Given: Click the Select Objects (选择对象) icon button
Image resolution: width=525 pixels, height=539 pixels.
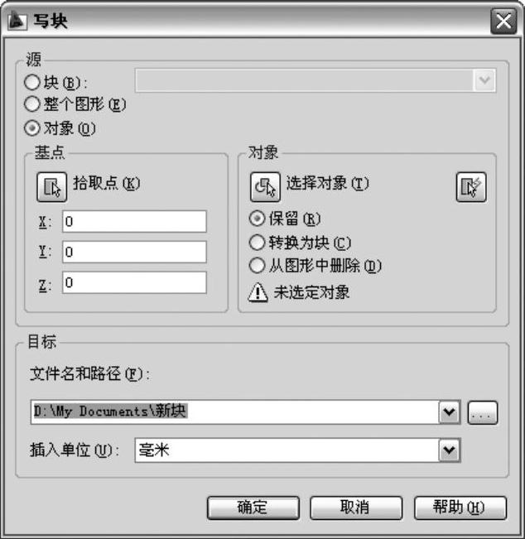Looking at the screenshot, I should click(265, 187).
